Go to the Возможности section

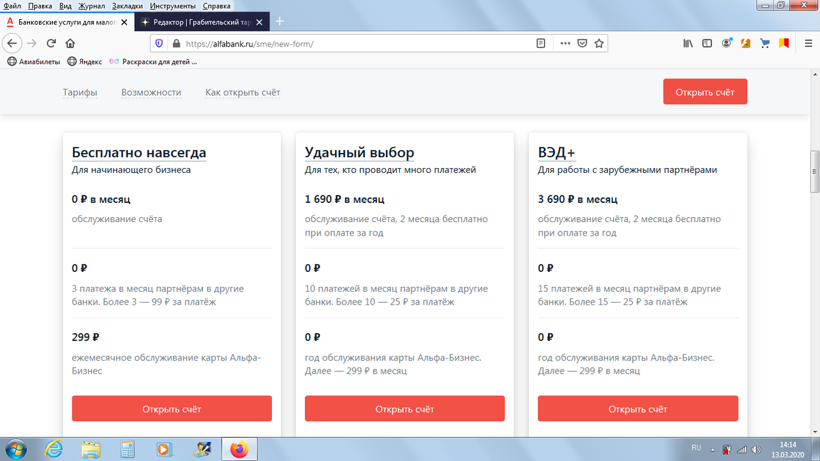[151, 92]
